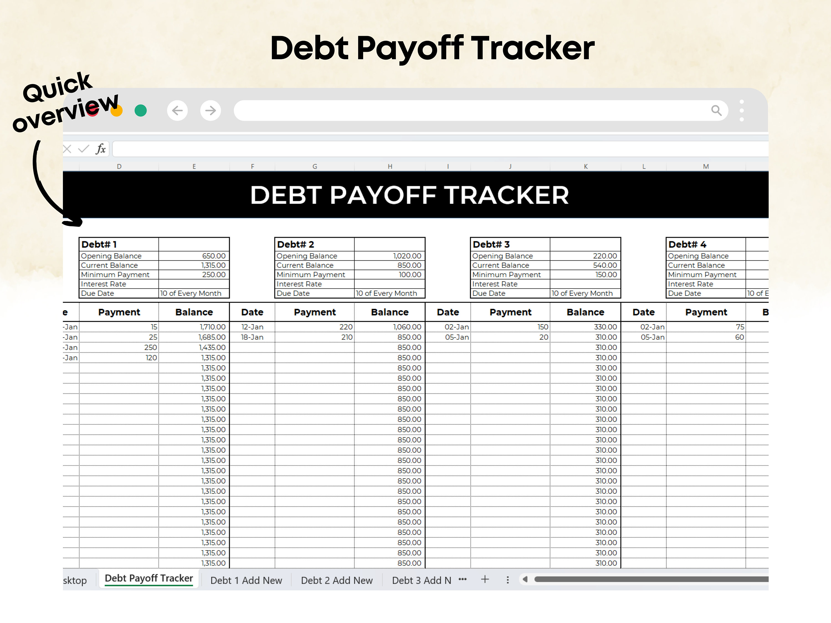Click the search icon in the address bar
The width and height of the screenshot is (831, 623).
tap(716, 110)
